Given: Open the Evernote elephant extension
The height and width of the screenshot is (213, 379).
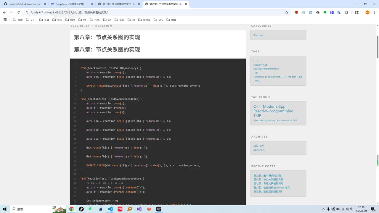Looking at the screenshot, I should [x=325, y=12].
